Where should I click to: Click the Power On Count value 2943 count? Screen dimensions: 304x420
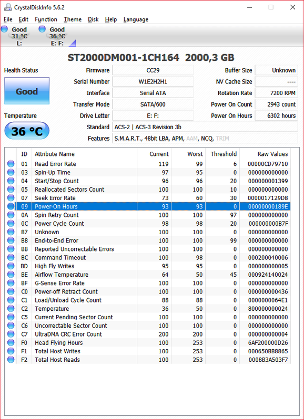click(276, 104)
